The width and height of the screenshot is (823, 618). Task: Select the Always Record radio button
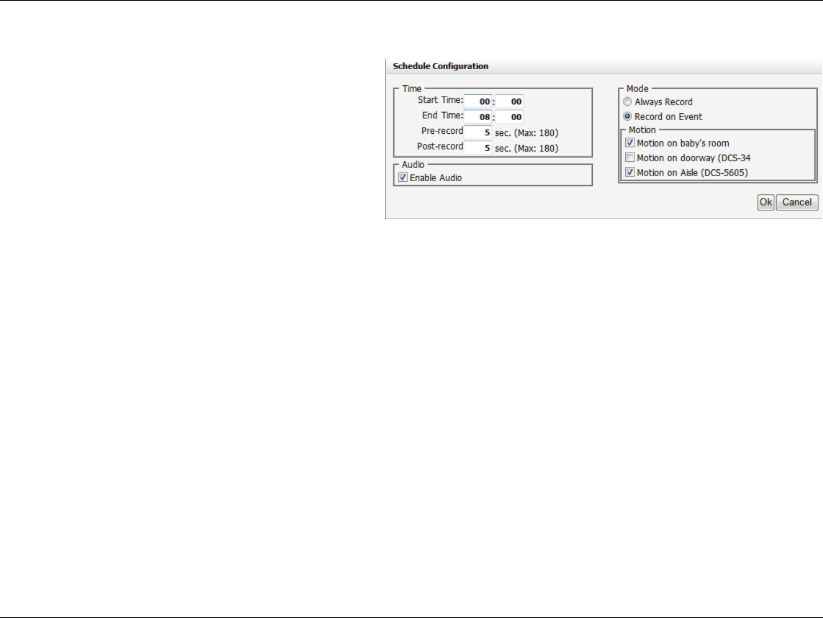click(x=628, y=102)
